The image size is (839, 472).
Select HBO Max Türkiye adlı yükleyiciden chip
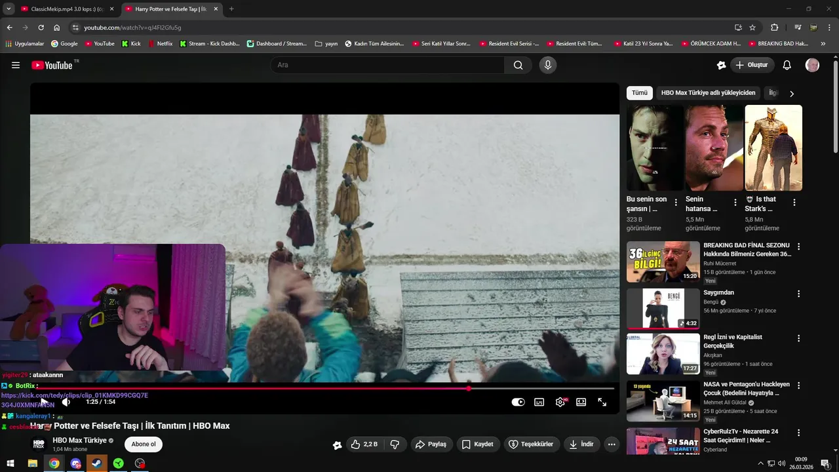(x=709, y=93)
